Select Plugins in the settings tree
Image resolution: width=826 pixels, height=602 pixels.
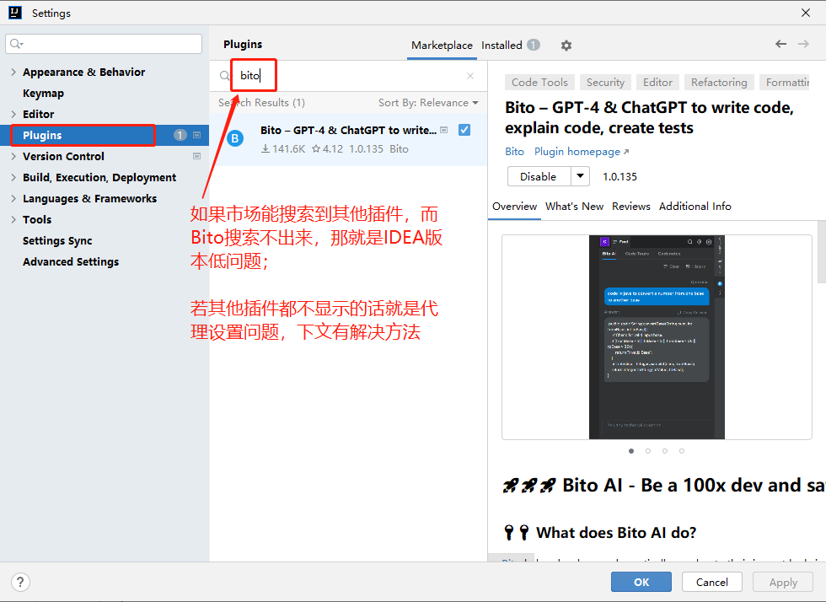(105, 136)
